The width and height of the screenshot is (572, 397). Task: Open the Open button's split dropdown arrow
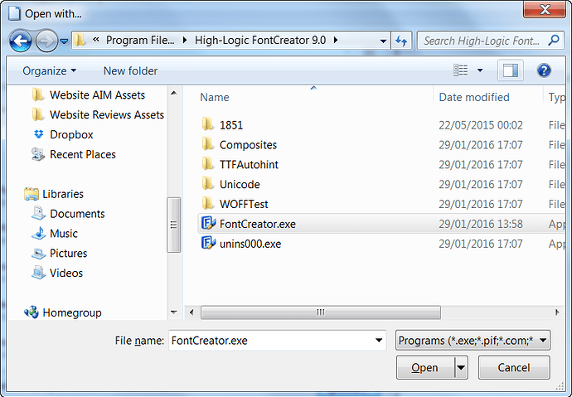pyautogui.click(x=461, y=367)
